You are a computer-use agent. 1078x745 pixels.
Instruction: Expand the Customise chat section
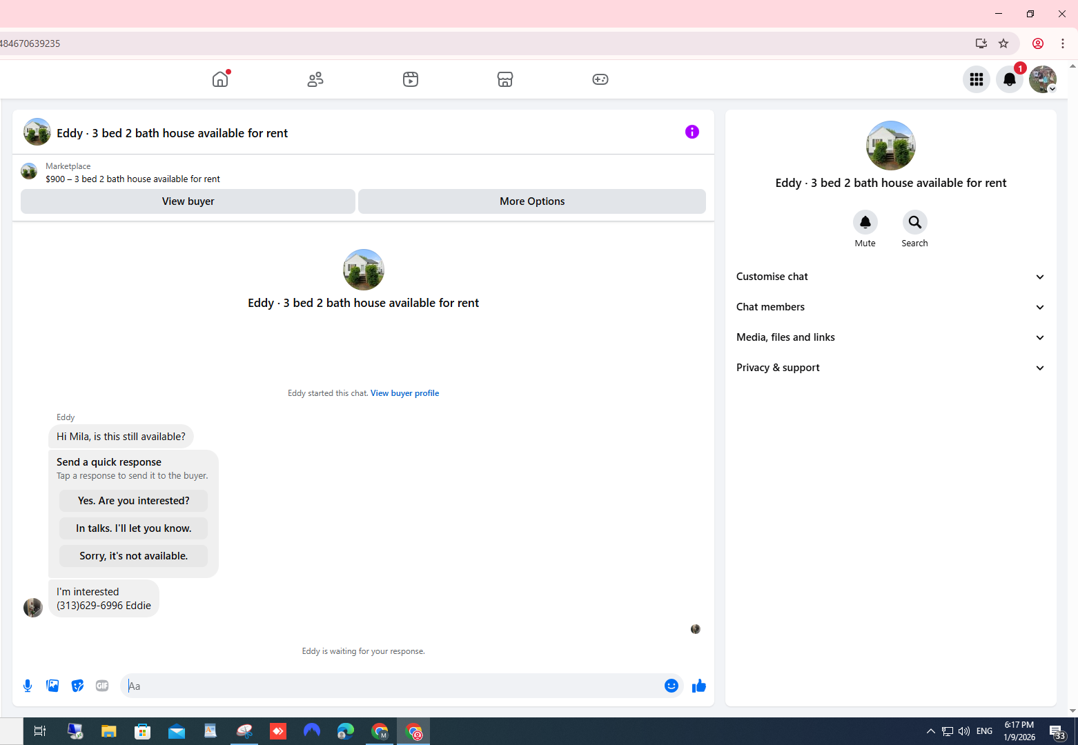click(x=890, y=277)
